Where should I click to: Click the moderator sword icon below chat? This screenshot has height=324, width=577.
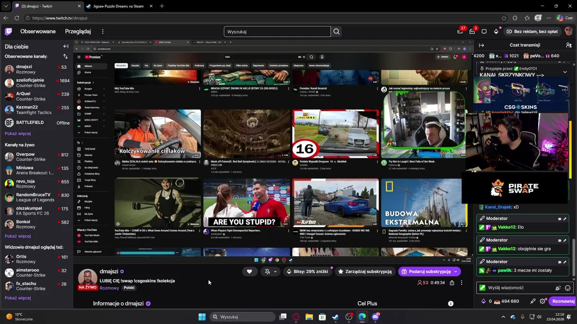point(533,301)
